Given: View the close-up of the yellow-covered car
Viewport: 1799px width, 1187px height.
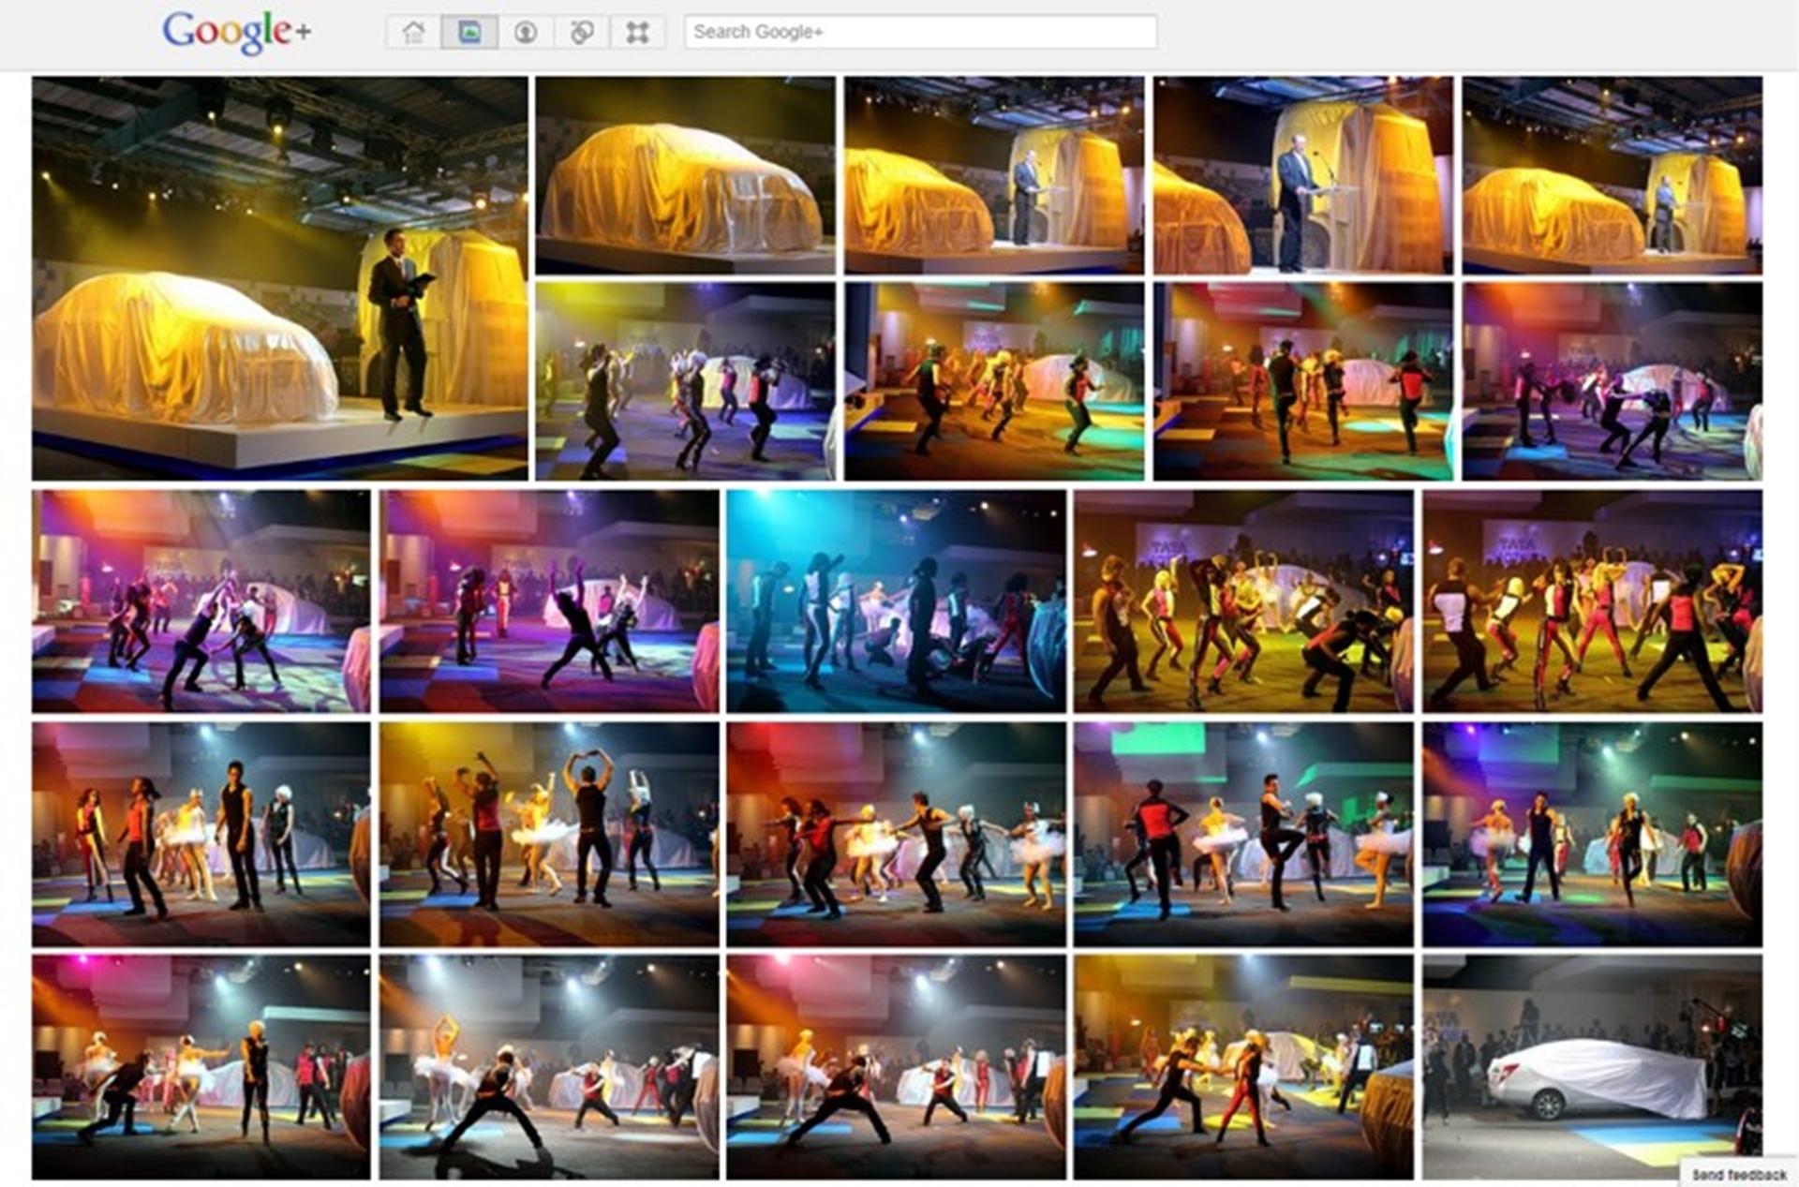Looking at the screenshot, I should pos(684,173).
